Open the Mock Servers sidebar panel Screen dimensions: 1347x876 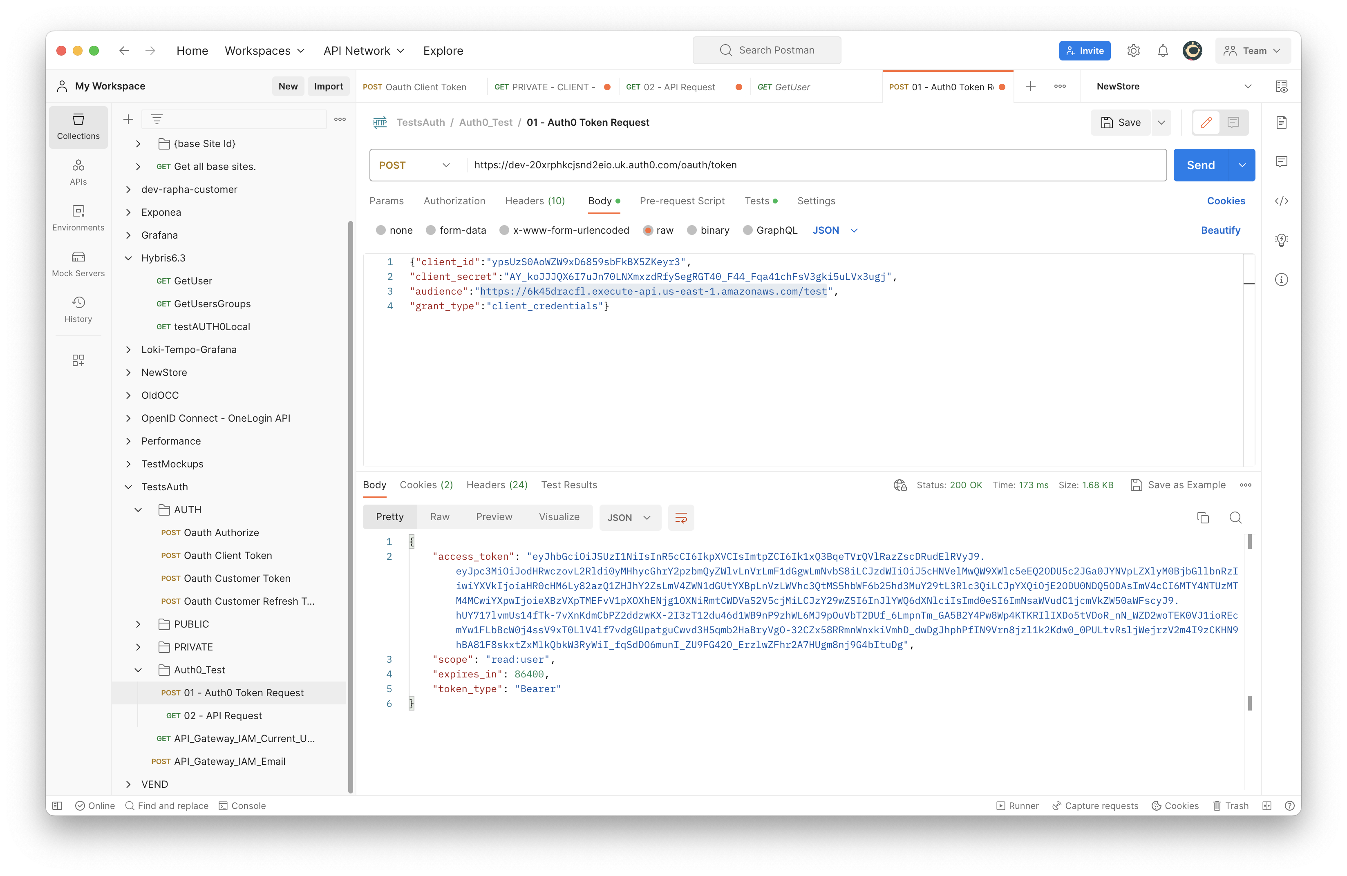78,264
